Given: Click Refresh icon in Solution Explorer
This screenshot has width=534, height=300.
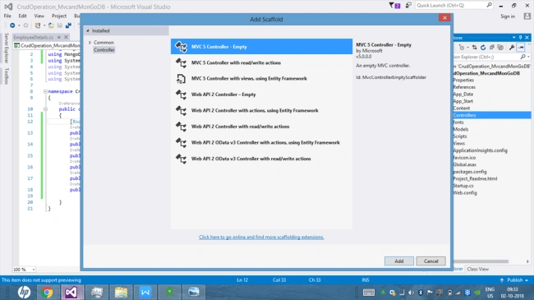Looking at the screenshot, I should coord(483,48).
